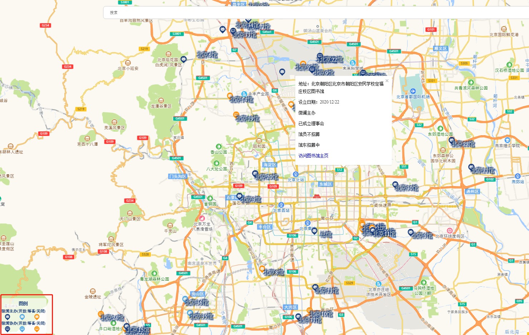The image size is (529, 335).
Task: Select the 北京28馆 library marker
Action: tap(452, 140)
